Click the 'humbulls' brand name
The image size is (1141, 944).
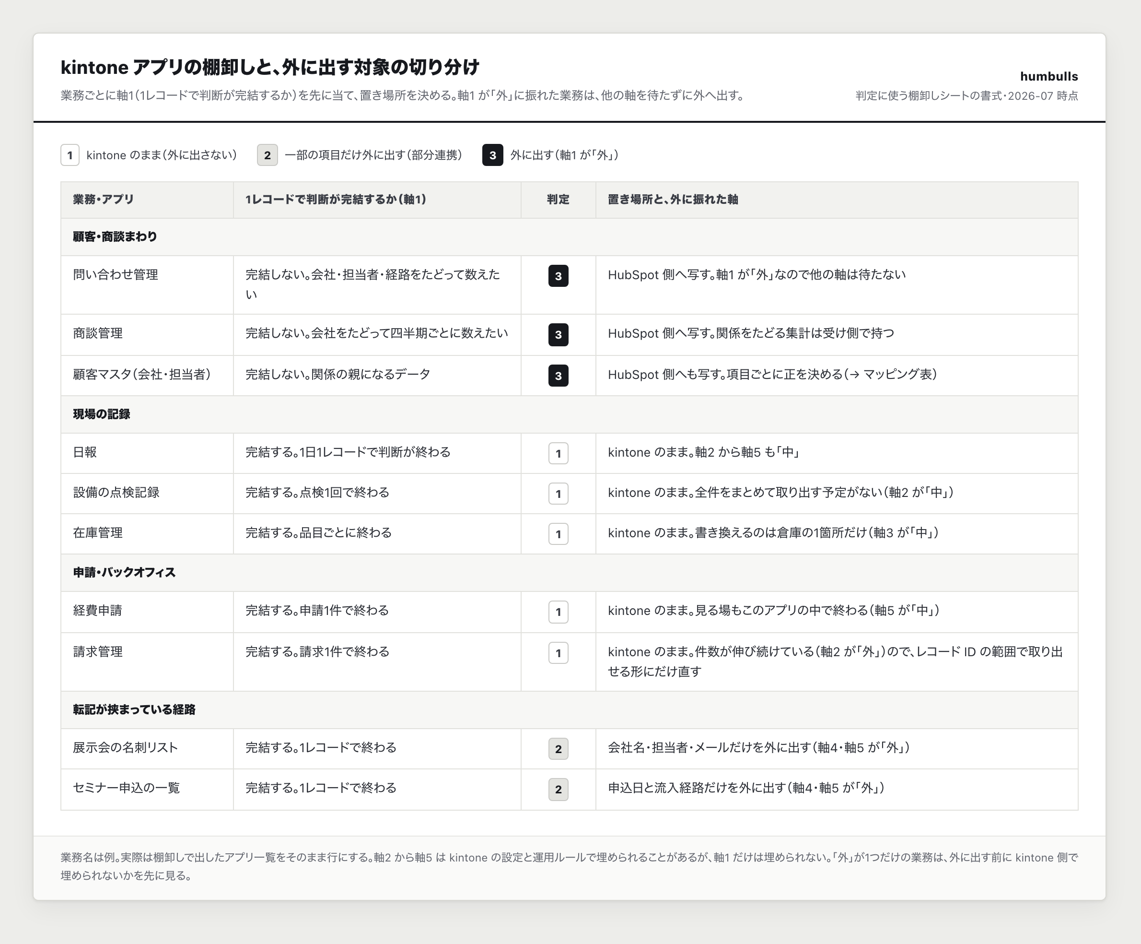(1048, 76)
